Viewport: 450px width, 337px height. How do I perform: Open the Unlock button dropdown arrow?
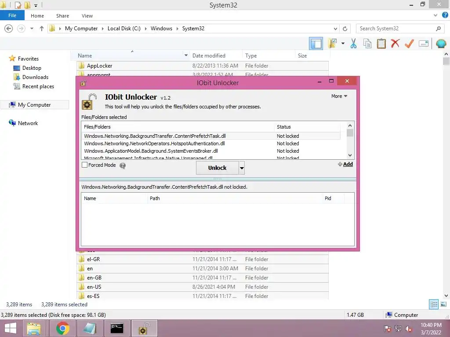242,168
